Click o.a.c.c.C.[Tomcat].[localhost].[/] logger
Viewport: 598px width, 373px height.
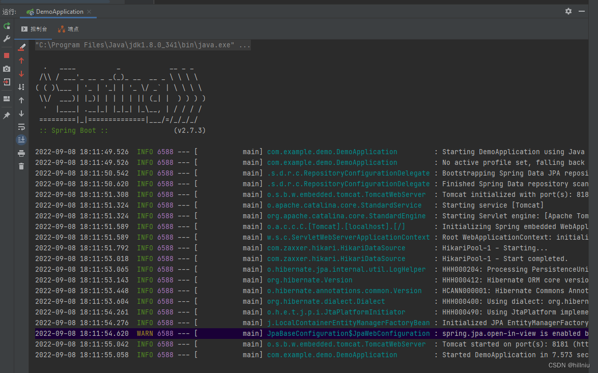point(336,226)
